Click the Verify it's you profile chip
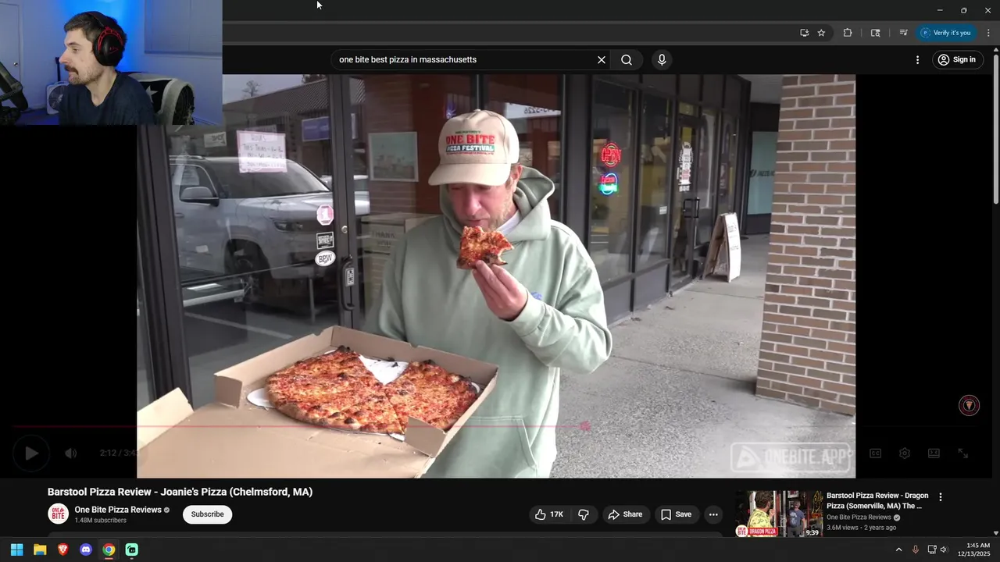 click(x=946, y=33)
